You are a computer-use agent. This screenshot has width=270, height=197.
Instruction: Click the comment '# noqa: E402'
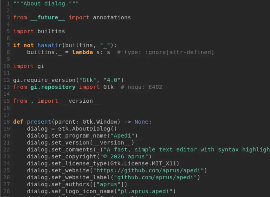141,87
